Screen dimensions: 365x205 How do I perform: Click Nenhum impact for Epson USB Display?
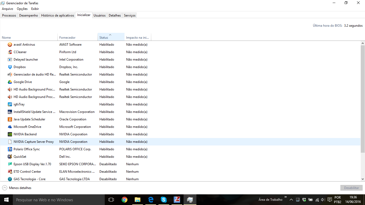point(132,164)
